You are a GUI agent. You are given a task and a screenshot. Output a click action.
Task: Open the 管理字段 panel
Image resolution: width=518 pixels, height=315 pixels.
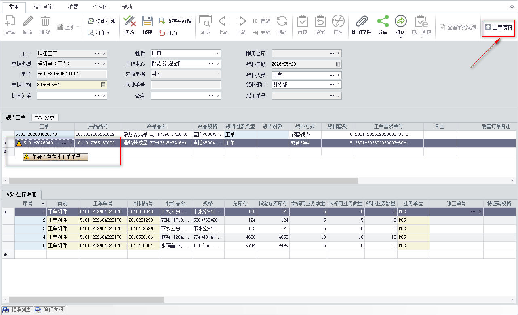click(x=50, y=310)
